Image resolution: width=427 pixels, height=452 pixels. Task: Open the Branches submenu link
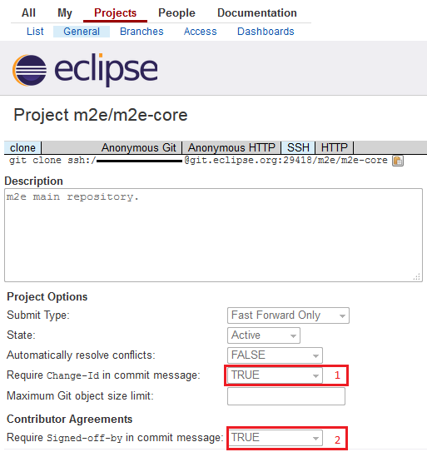tap(142, 32)
